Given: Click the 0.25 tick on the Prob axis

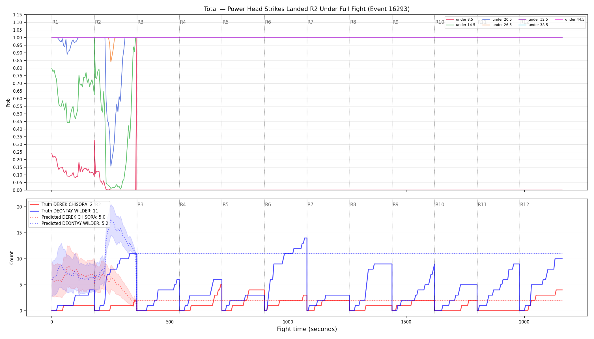Looking at the screenshot, I should pyautogui.click(x=18, y=152).
